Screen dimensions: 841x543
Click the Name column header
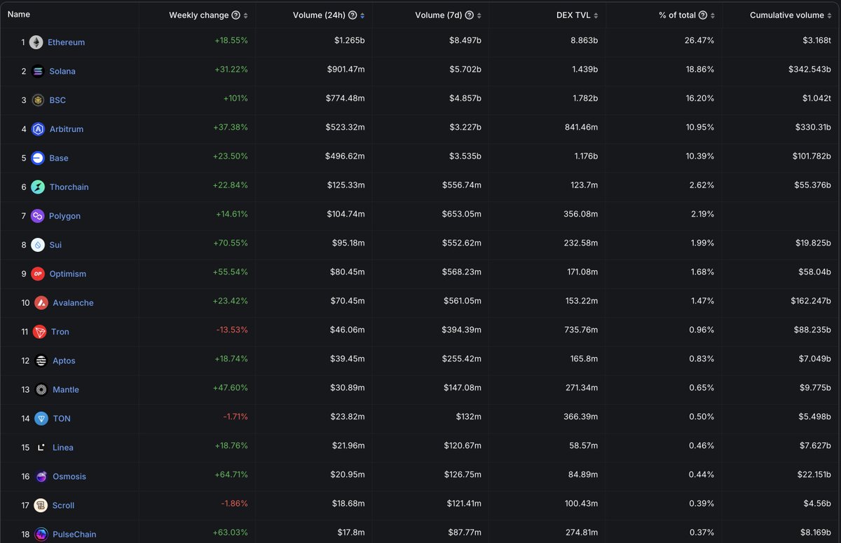coord(20,14)
